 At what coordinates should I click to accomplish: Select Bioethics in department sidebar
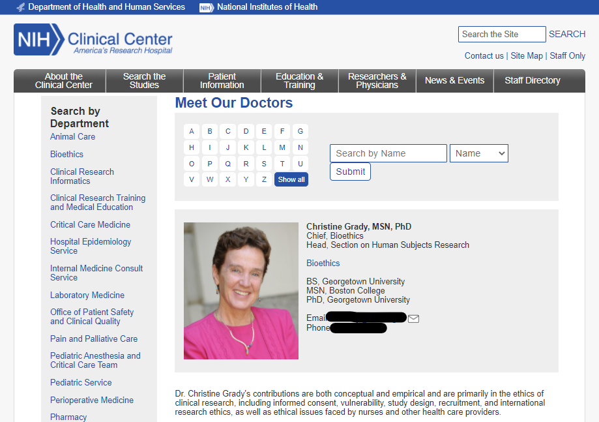click(x=66, y=154)
